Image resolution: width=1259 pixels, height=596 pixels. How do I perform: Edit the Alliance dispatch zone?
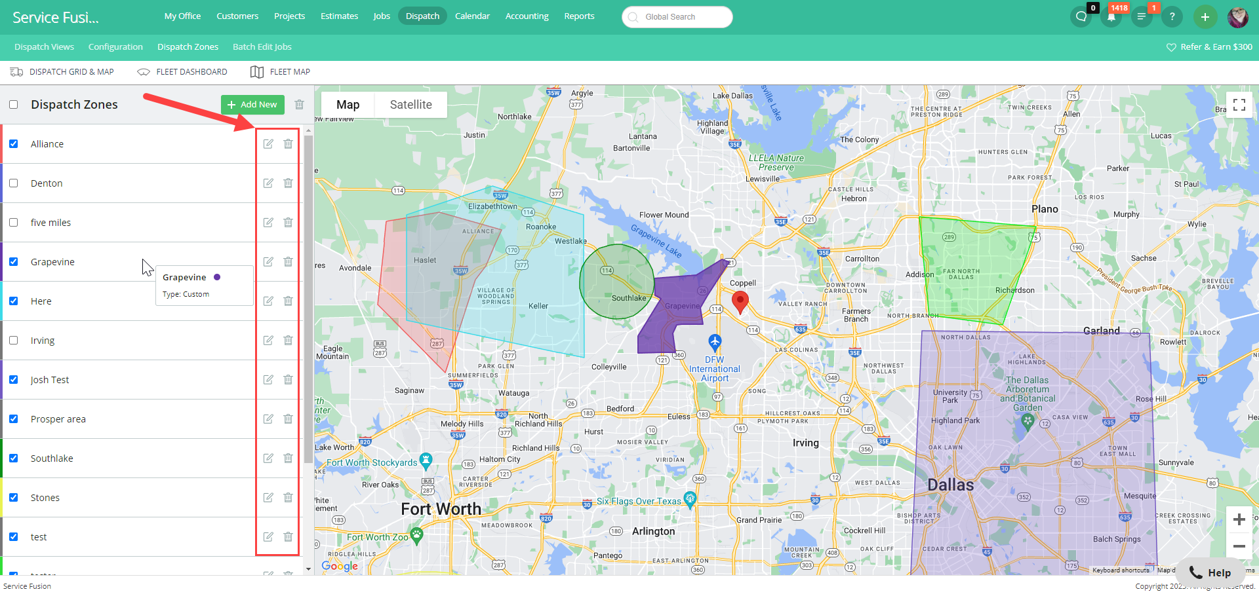[x=268, y=144]
